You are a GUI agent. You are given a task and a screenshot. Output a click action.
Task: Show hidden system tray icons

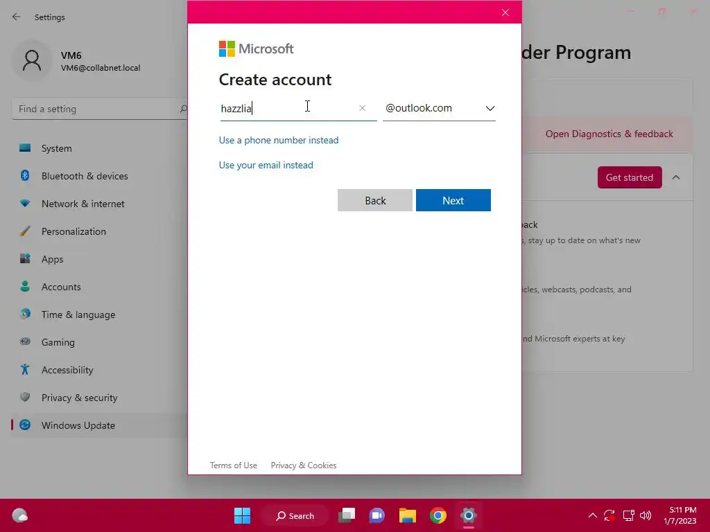592,515
